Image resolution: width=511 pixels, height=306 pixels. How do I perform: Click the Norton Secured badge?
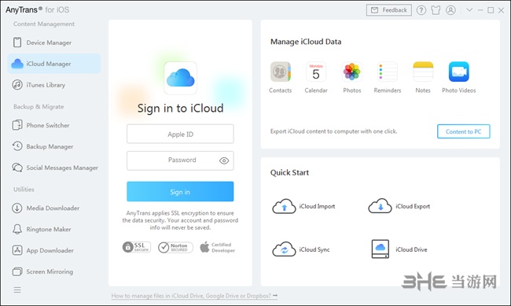coord(175,248)
